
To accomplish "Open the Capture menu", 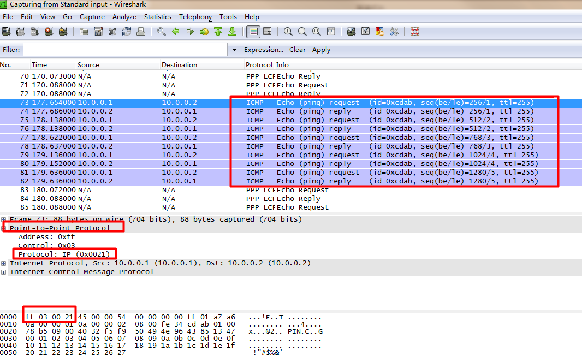I will 92,17.
